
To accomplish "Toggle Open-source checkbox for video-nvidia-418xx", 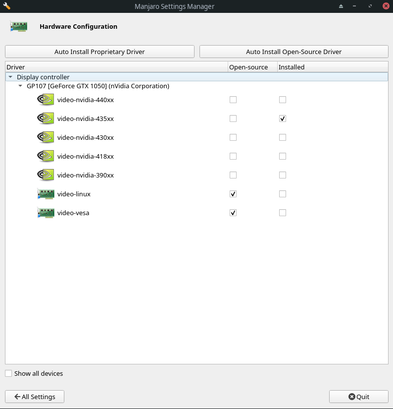I will (233, 156).
